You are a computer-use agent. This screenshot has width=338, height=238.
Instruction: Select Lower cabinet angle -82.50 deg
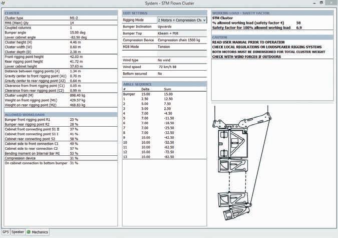click(78, 38)
